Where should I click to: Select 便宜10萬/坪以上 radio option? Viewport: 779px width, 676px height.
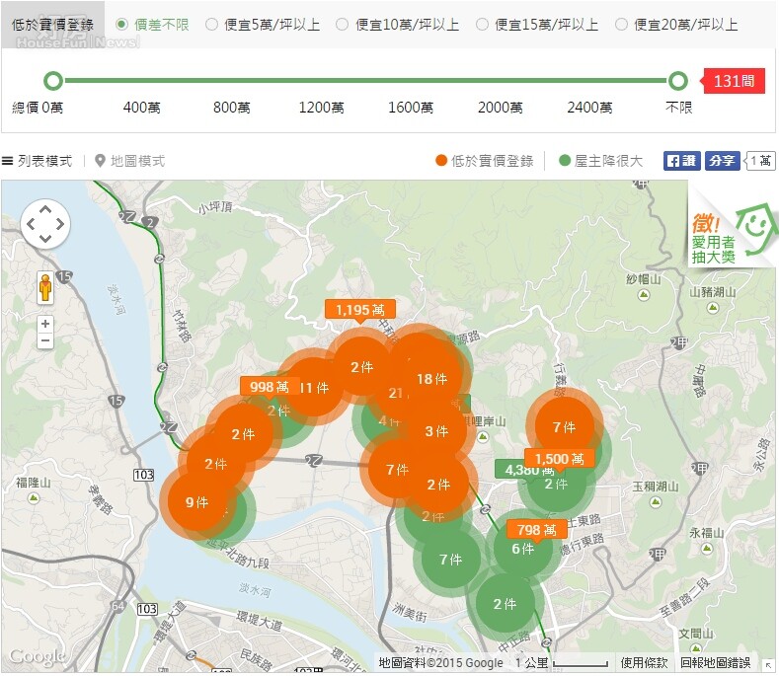[398, 25]
